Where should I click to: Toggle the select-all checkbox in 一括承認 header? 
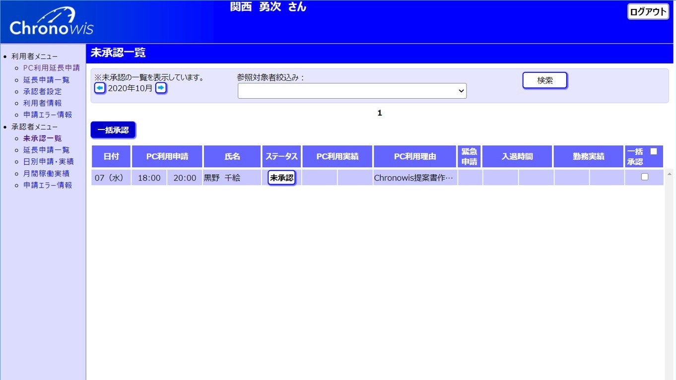[653, 152]
